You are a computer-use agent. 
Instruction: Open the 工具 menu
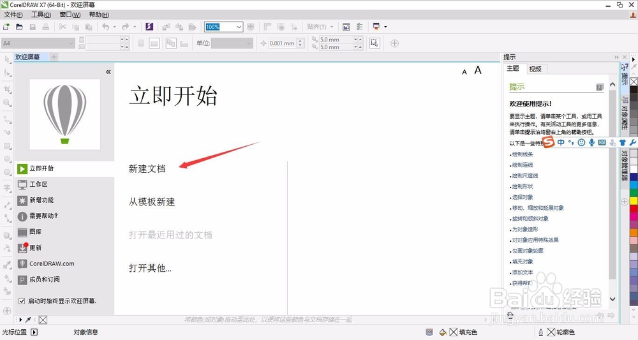pos(41,15)
